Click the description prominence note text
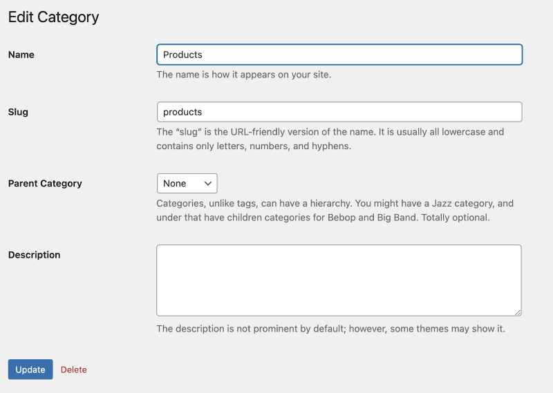 331,329
